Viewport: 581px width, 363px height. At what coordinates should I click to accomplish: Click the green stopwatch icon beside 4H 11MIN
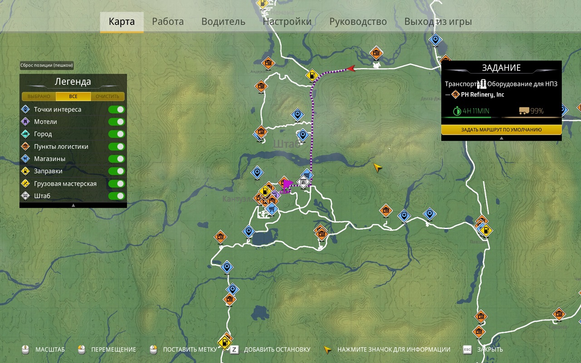pyautogui.click(x=457, y=111)
